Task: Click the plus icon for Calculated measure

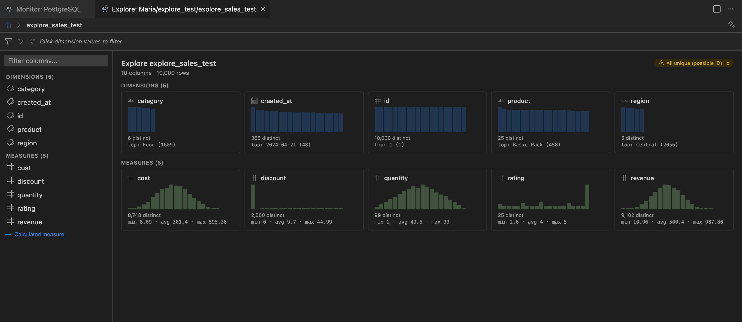Action: coord(8,234)
